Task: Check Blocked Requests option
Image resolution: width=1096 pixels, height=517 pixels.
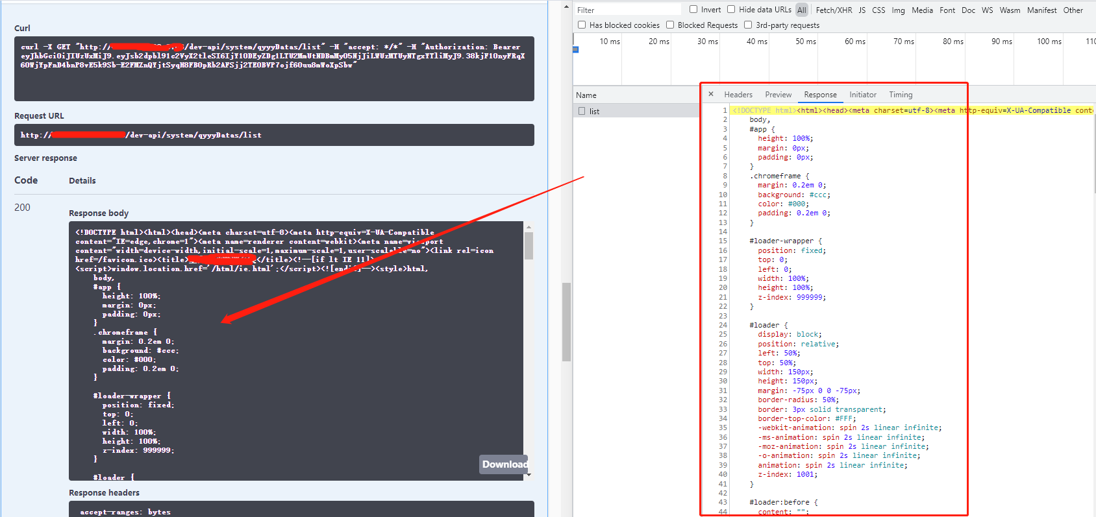Action: pos(670,25)
